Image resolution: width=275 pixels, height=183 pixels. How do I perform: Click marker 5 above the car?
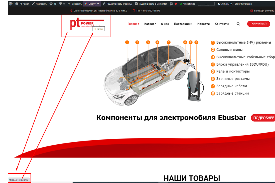(168, 42)
